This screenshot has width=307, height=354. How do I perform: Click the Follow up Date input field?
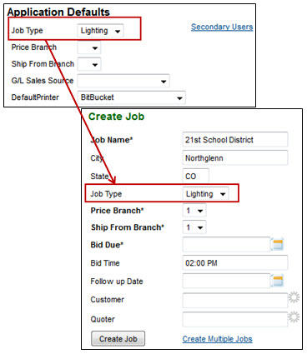[x=226, y=281]
